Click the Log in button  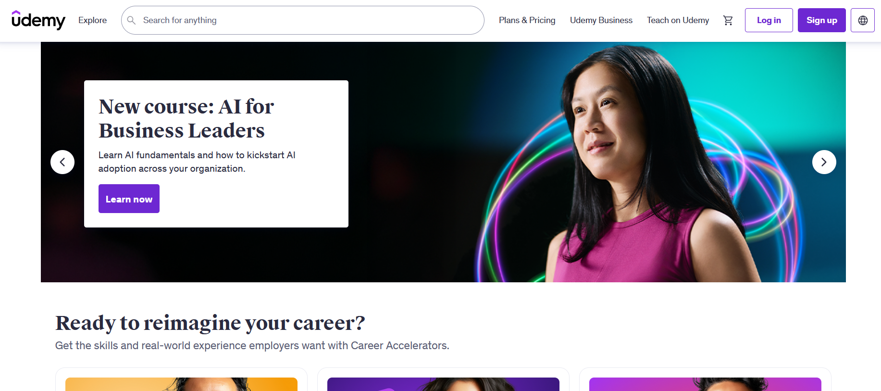pyautogui.click(x=769, y=20)
